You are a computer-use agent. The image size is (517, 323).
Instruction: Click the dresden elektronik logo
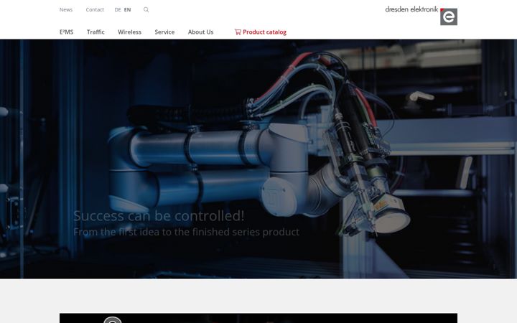coord(421,16)
